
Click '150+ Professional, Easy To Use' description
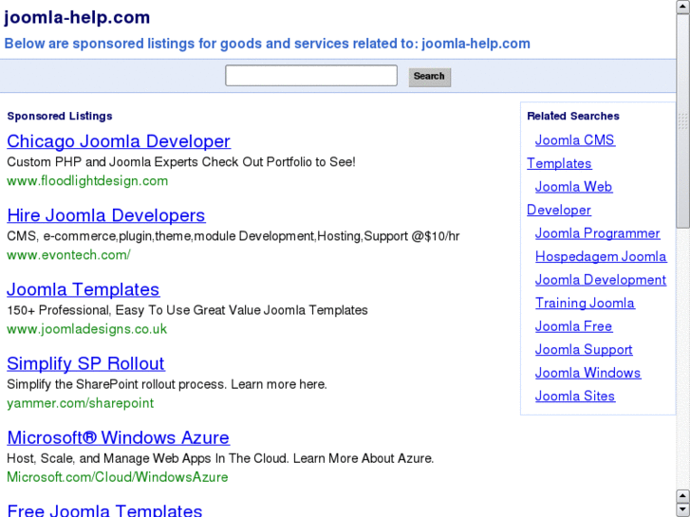coord(188,310)
